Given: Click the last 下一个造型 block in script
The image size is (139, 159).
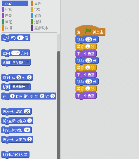Looking at the screenshot, I should tap(86, 96).
